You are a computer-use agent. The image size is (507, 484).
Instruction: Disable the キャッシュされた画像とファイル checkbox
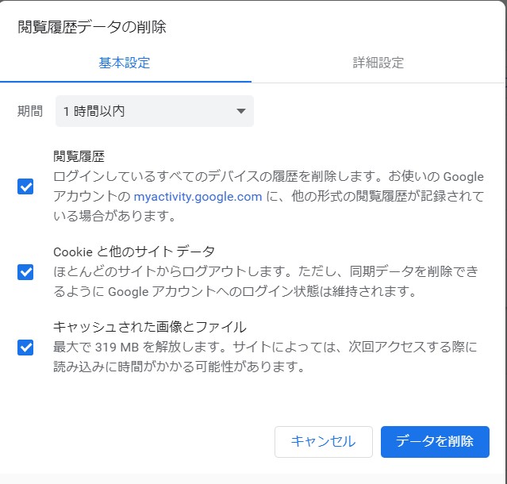click(25, 347)
